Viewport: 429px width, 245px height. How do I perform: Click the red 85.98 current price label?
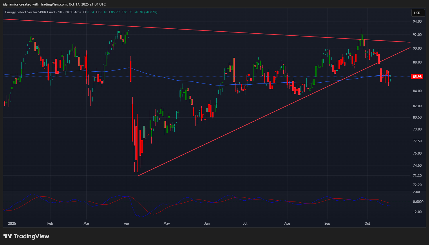click(x=417, y=77)
